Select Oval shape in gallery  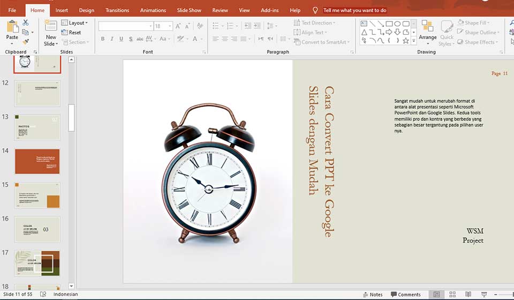[x=397, y=24]
